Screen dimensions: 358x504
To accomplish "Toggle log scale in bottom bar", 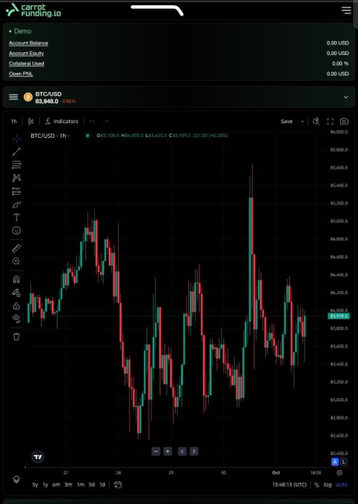I will pos(328,485).
